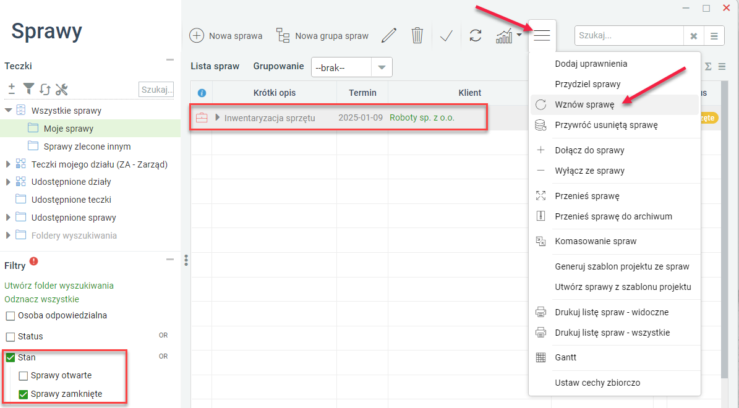Toggle the OR operator for Stan
This screenshot has height=408, width=739.
click(x=163, y=356)
